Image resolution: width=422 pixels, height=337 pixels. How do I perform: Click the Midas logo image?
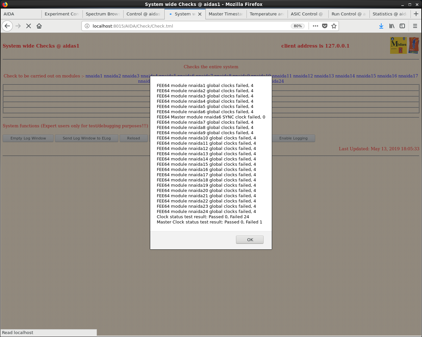pos(398,45)
